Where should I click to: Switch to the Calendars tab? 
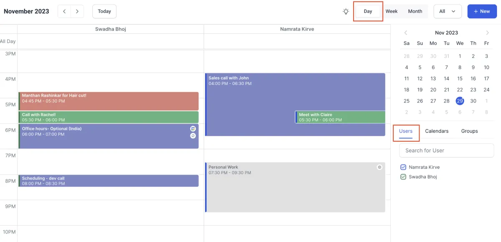(x=437, y=131)
